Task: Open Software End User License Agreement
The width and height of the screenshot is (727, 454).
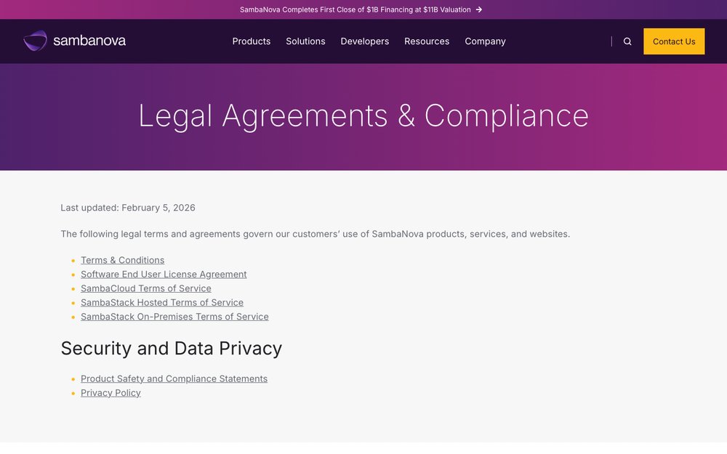Action: pos(164,275)
